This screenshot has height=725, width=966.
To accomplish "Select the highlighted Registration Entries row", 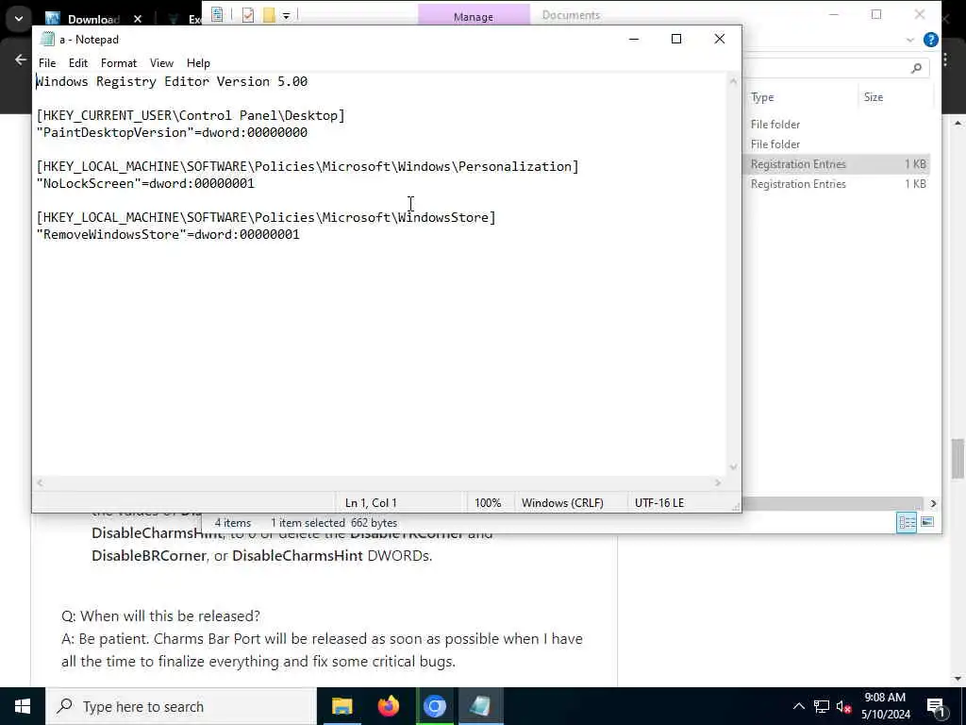I will coord(838,164).
